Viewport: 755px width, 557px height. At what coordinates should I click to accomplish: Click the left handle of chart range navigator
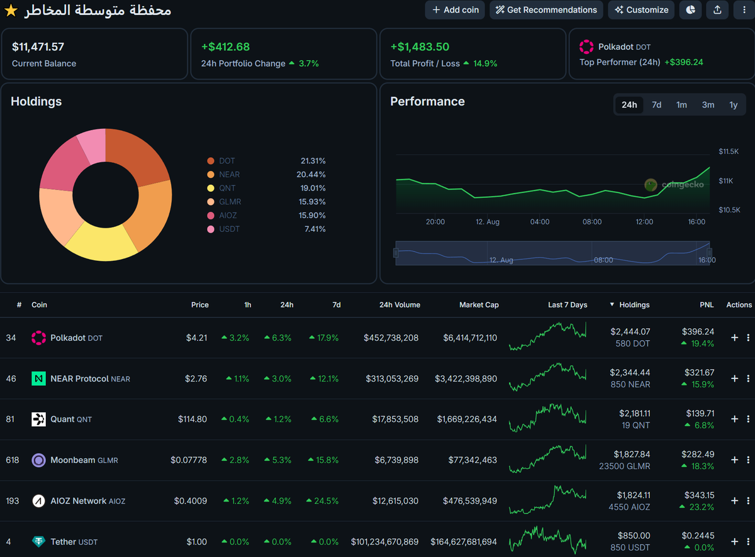(396, 253)
